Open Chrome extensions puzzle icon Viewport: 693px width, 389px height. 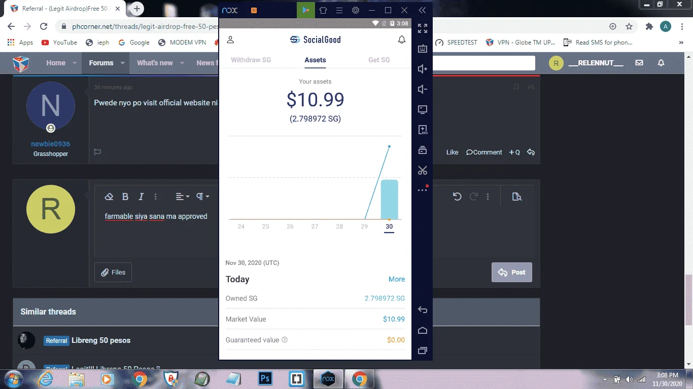[649, 26]
